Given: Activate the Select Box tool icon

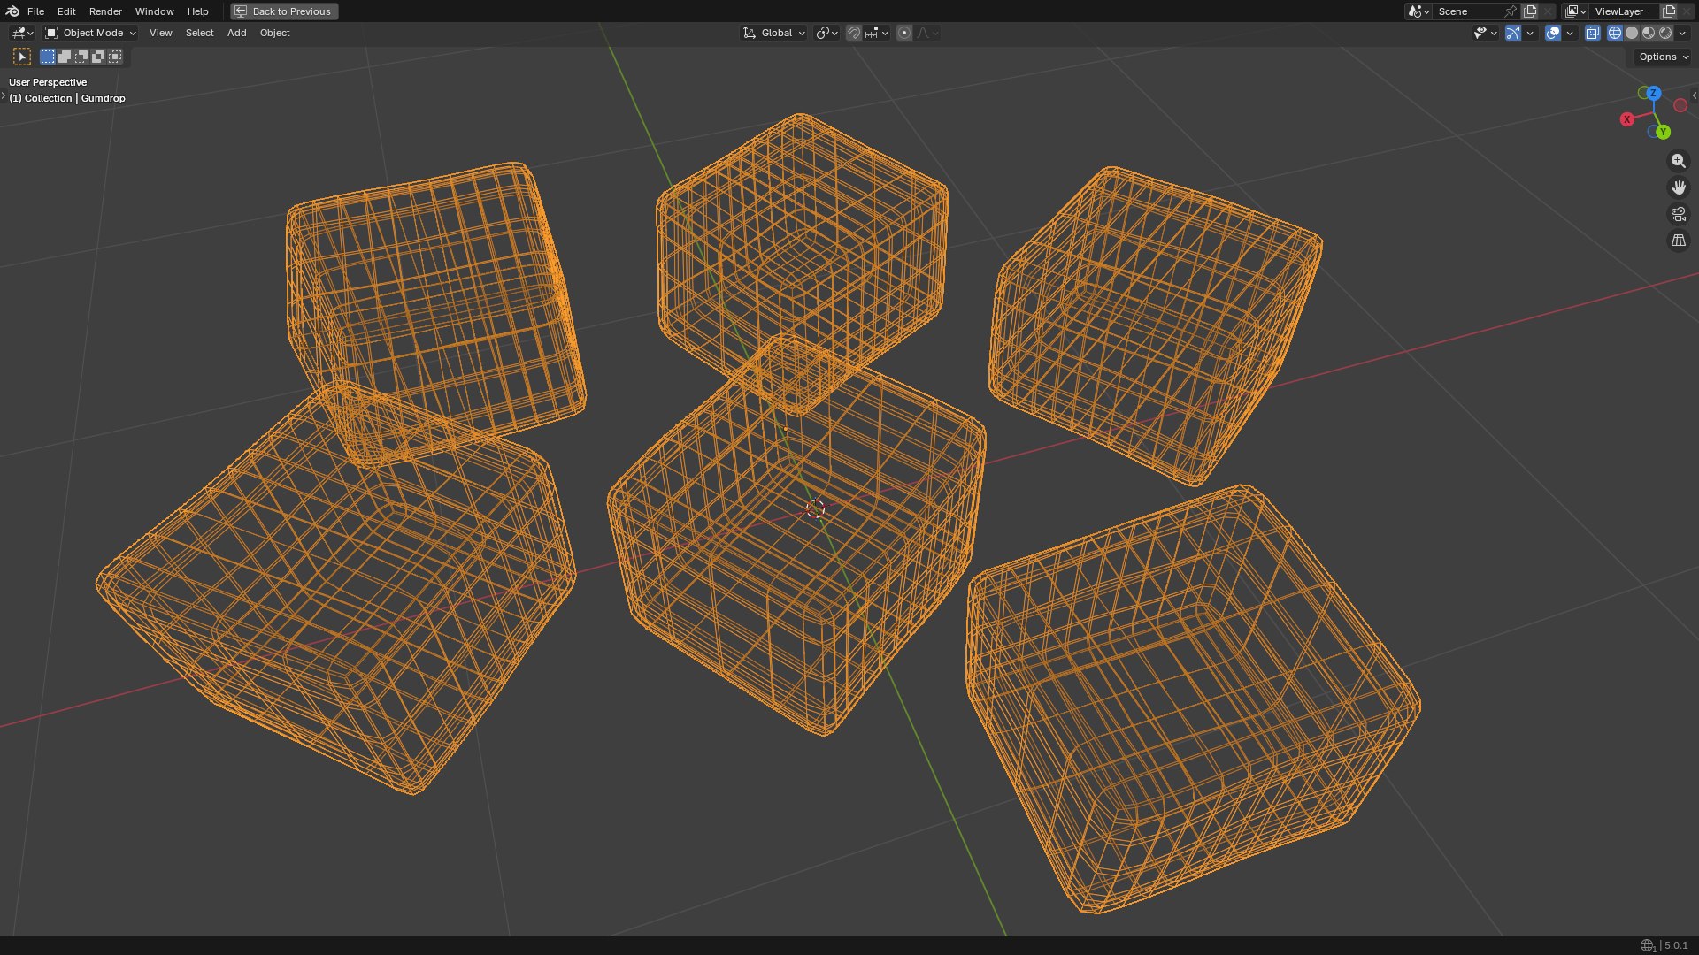Looking at the screenshot, I should [22, 57].
